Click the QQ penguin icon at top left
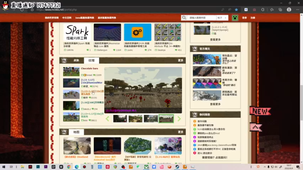Viewport: 303px width, 170px height. pyautogui.click(x=5, y=5)
